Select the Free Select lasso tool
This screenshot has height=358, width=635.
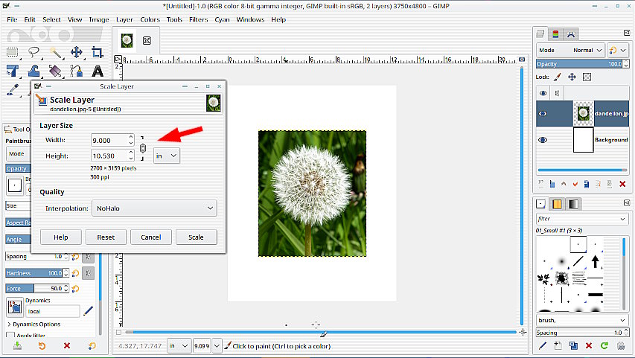33,52
